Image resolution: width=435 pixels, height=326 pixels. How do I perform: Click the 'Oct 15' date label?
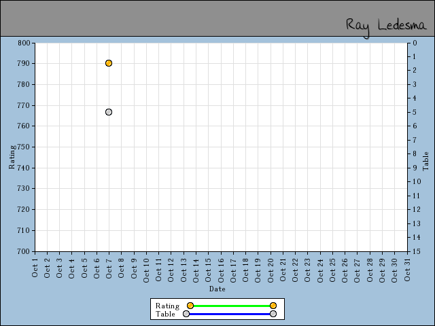(x=208, y=270)
